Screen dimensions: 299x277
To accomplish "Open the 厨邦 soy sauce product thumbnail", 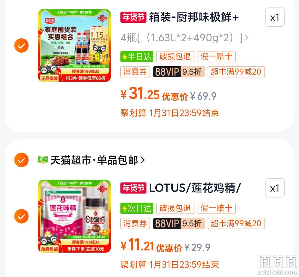I will (74, 45).
